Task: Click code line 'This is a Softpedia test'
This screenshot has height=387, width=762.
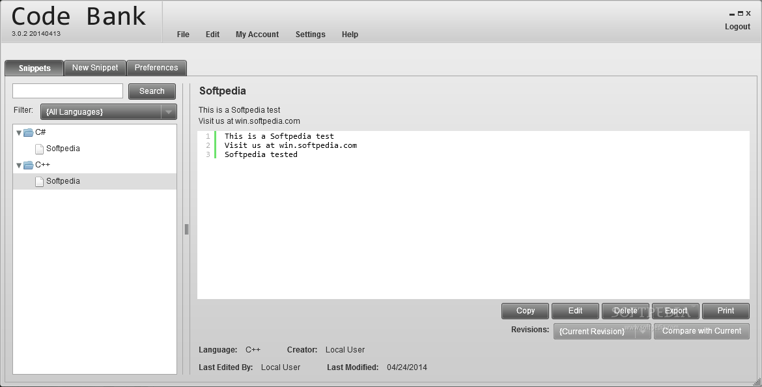Action: tap(279, 137)
